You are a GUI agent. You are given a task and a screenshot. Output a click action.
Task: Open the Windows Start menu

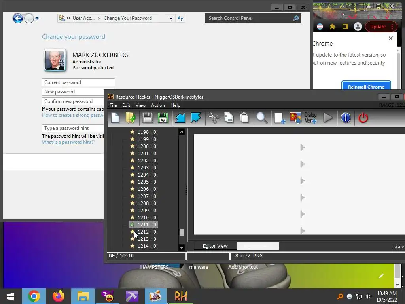click(x=11, y=296)
